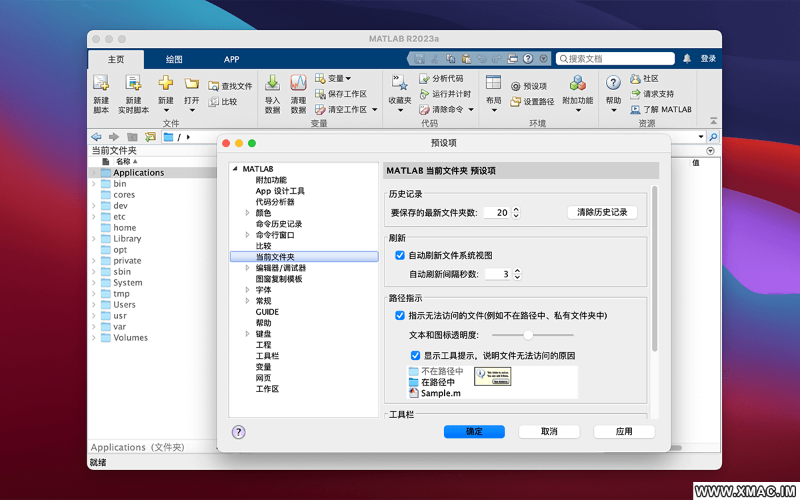
Task: Click the 搜索文档 search field
Action: (x=615, y=59)
